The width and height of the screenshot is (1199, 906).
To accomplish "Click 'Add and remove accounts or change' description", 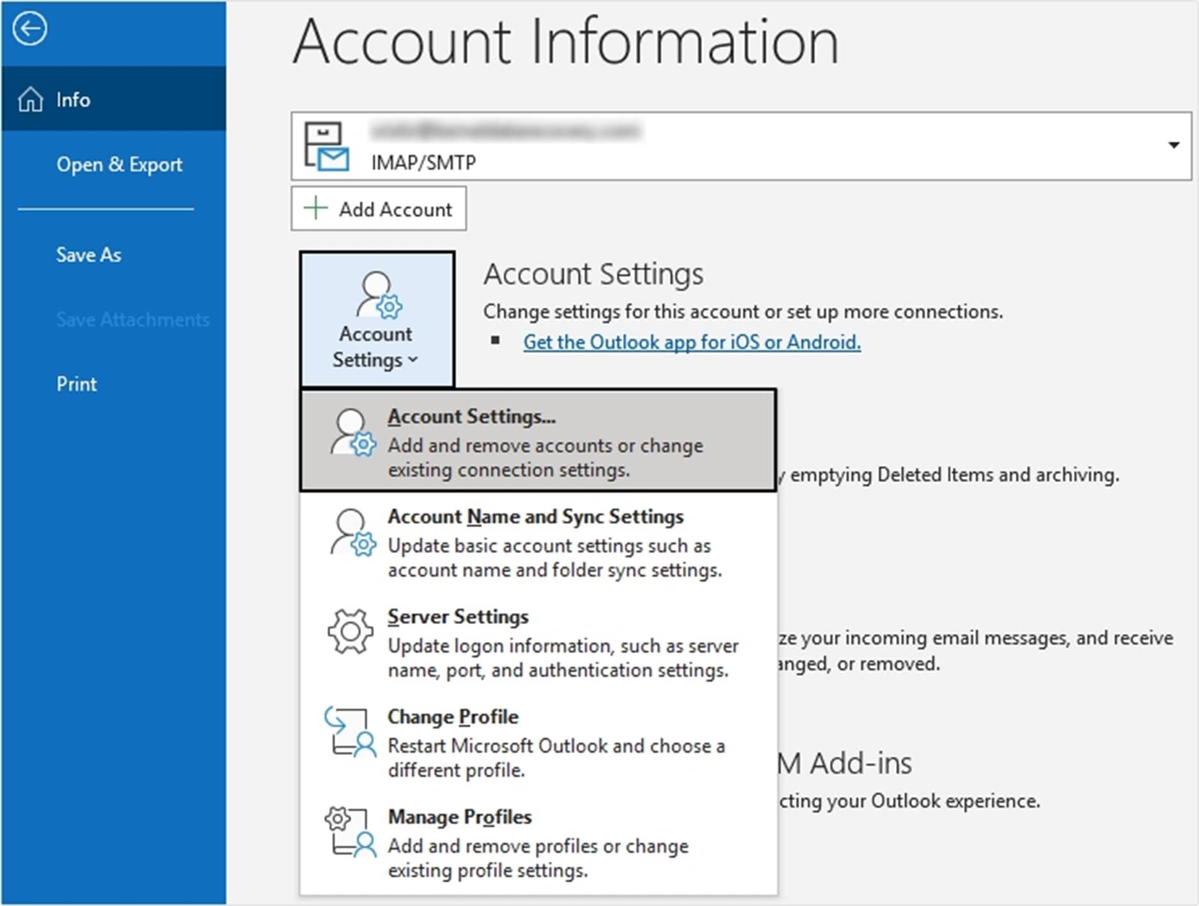I will [x=545, y=445].
